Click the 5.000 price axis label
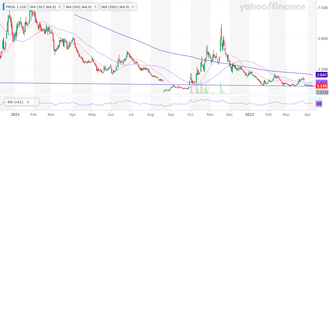332x332 pixels. tap(323, 38)
